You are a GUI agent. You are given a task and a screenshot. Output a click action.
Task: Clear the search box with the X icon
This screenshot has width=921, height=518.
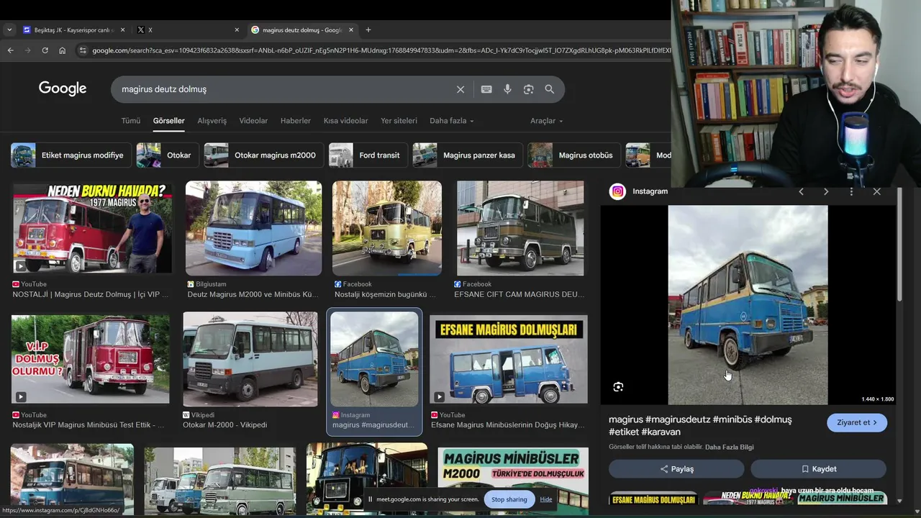click(x=460, y=89)
